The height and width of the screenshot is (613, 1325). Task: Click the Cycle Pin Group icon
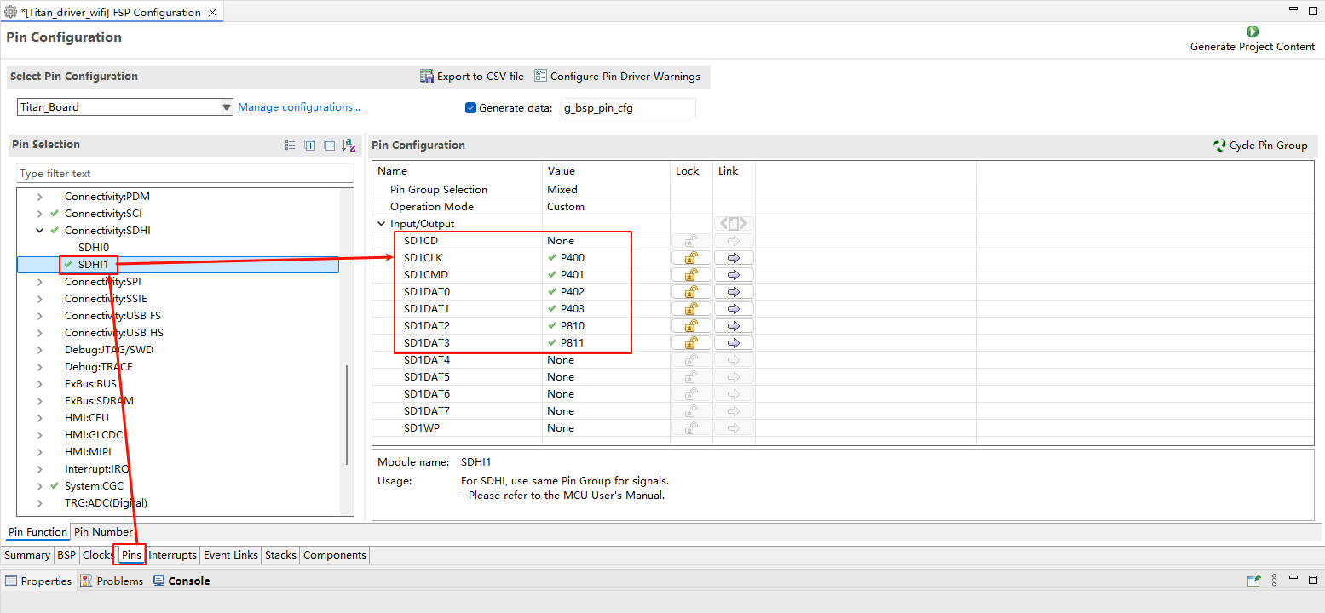pos(1219,146)
